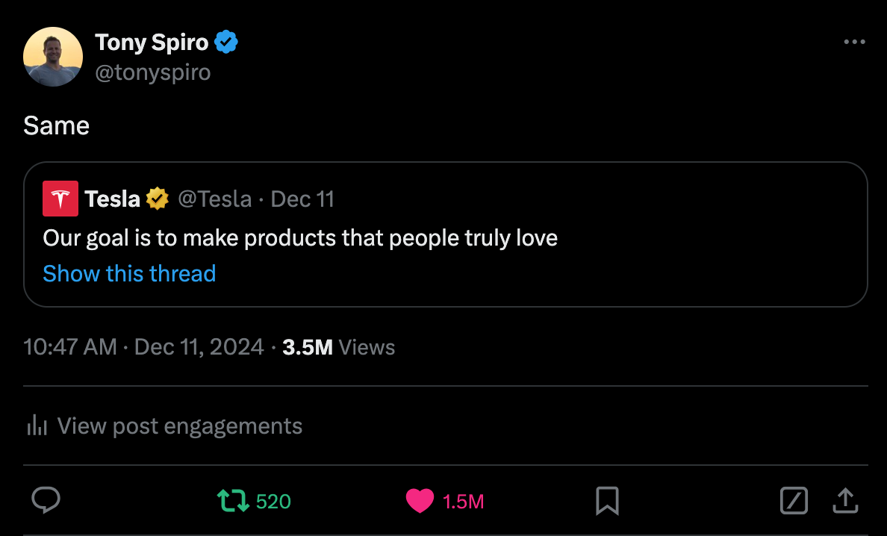Click the blue verified badge
This screenshot has height=536, width=887.
click(x=226, y=43)
